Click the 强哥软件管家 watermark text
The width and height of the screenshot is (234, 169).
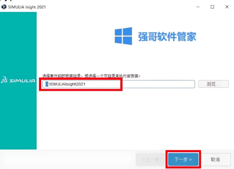coord(167,37)
